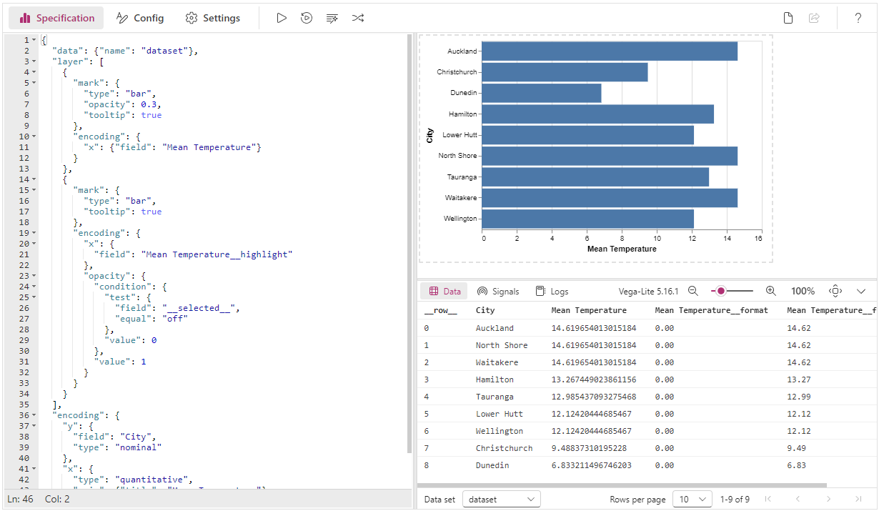Open the Settings tab
The width and height of the screenshot is (879, 511).
pos(212,18)
